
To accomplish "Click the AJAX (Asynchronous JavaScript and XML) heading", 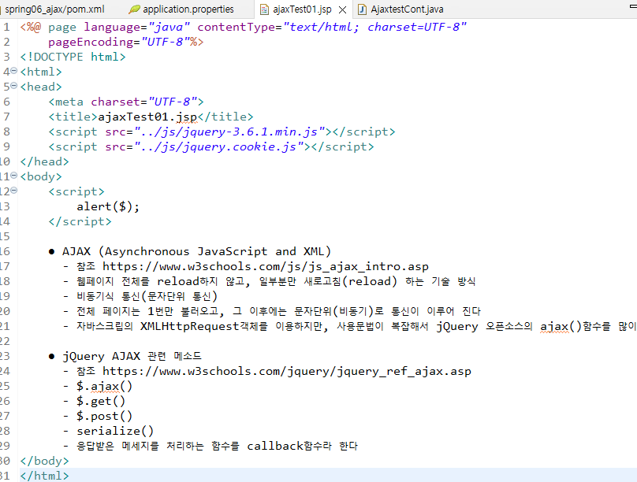I will (196, 251).
